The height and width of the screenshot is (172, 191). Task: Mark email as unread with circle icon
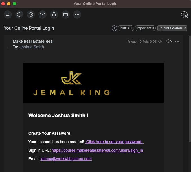coord(19,15)
